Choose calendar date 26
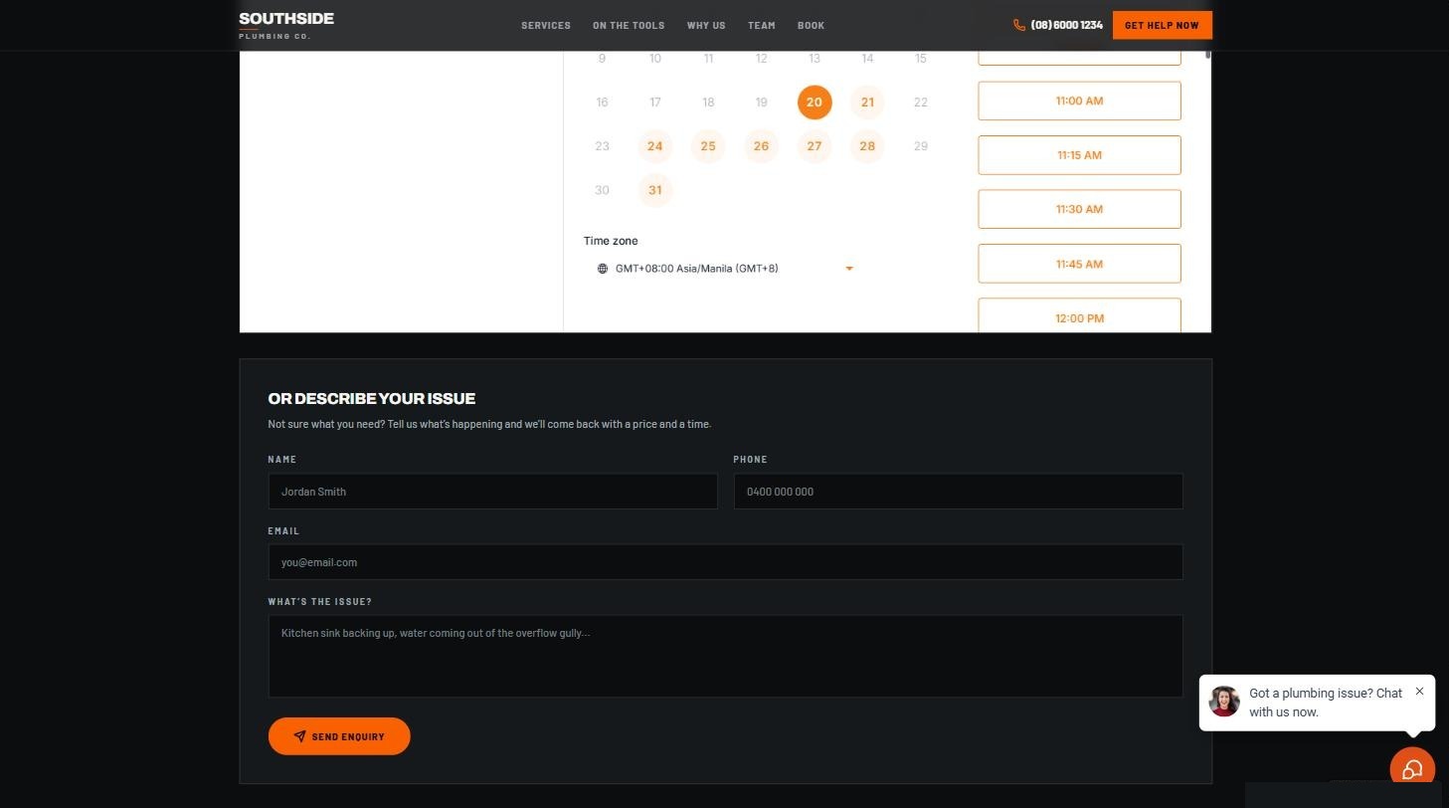The image size is (1449, 808). pos(761,146)
